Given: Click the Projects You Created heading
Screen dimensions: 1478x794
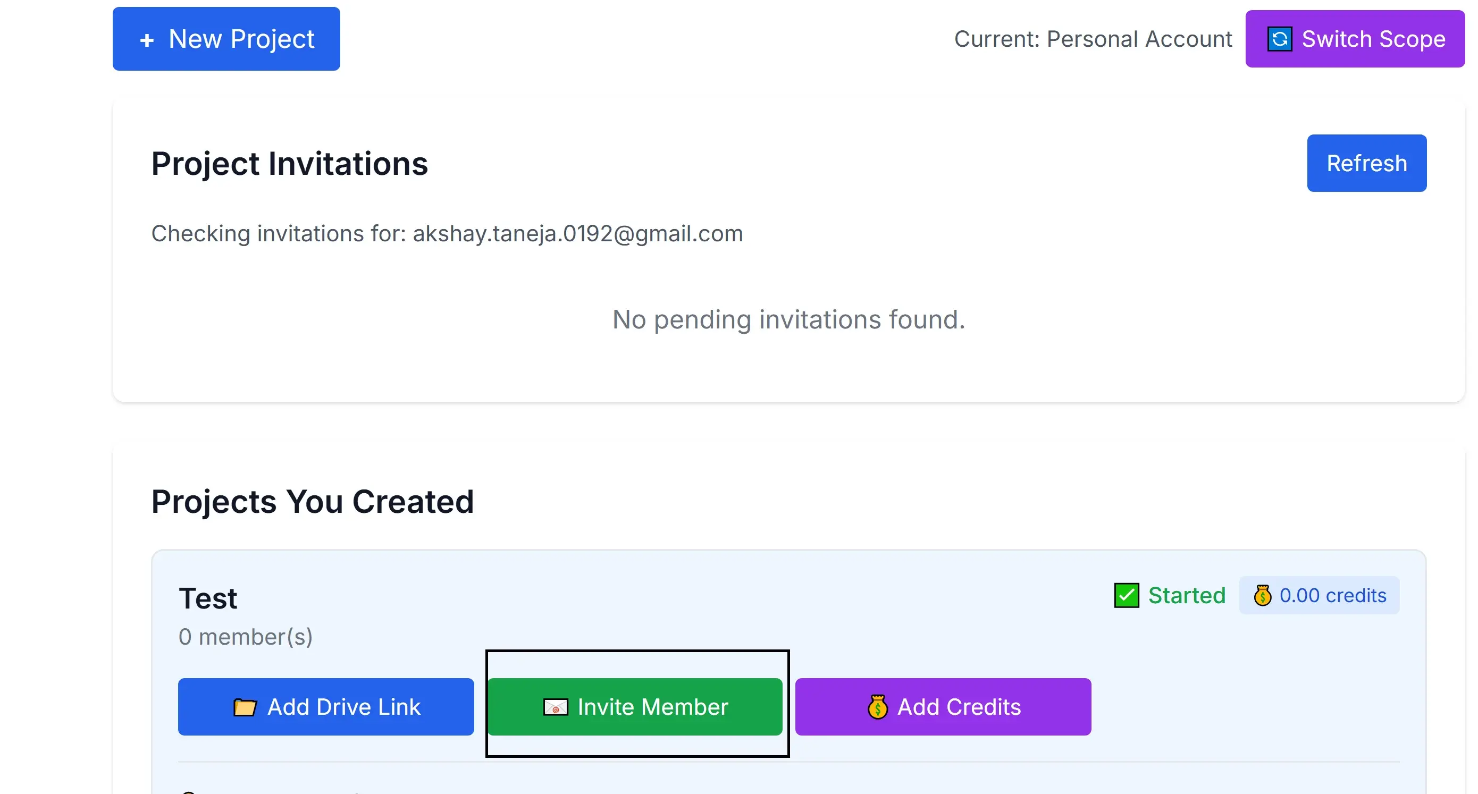Looking at the screenshot, I should click(313, 501).
